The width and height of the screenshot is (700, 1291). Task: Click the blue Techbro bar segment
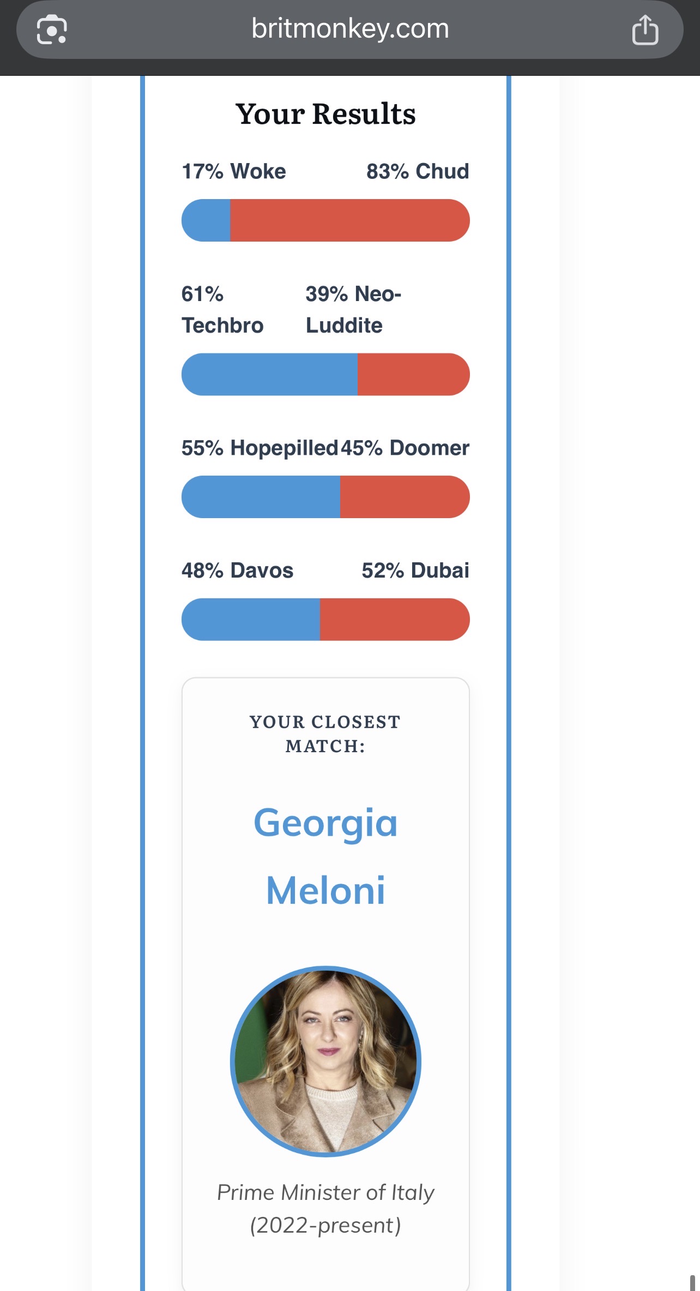[269, 374]
